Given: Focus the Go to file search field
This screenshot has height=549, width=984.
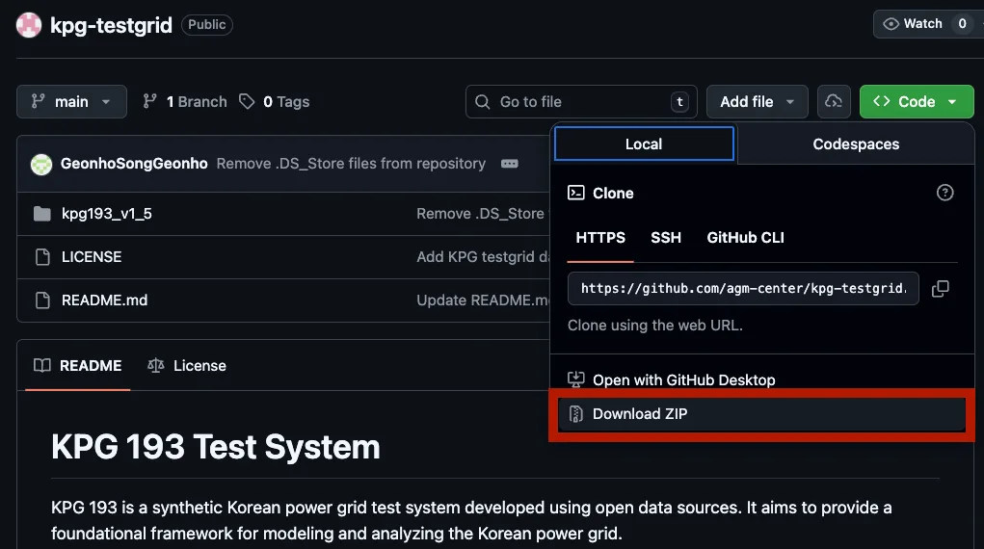Looking at the screenshot, I should point(581,102).
